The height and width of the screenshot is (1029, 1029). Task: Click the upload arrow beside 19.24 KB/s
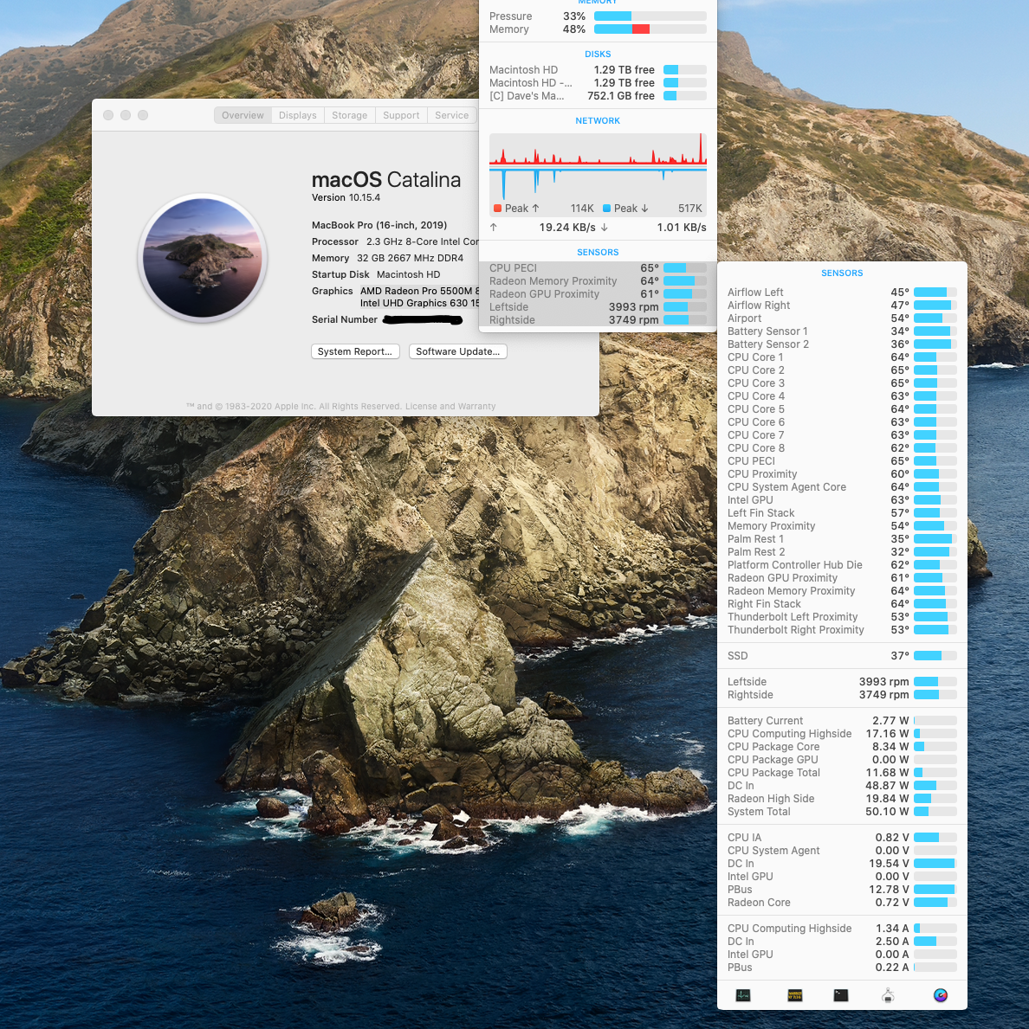pyautogui.click(x=494, y=227)
